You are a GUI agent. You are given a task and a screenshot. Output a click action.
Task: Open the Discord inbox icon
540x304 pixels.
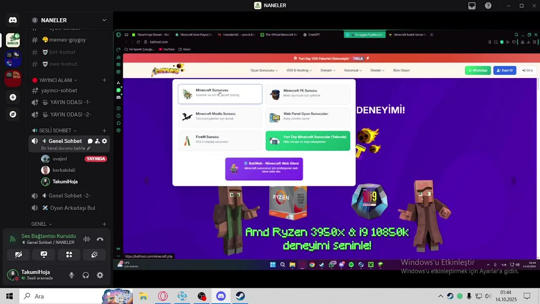pyautogui.click(x=472, y=5)
